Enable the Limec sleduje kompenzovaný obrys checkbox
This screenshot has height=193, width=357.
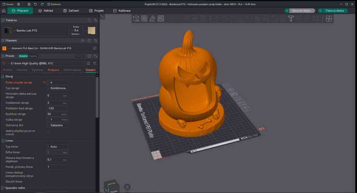point(48,174)
